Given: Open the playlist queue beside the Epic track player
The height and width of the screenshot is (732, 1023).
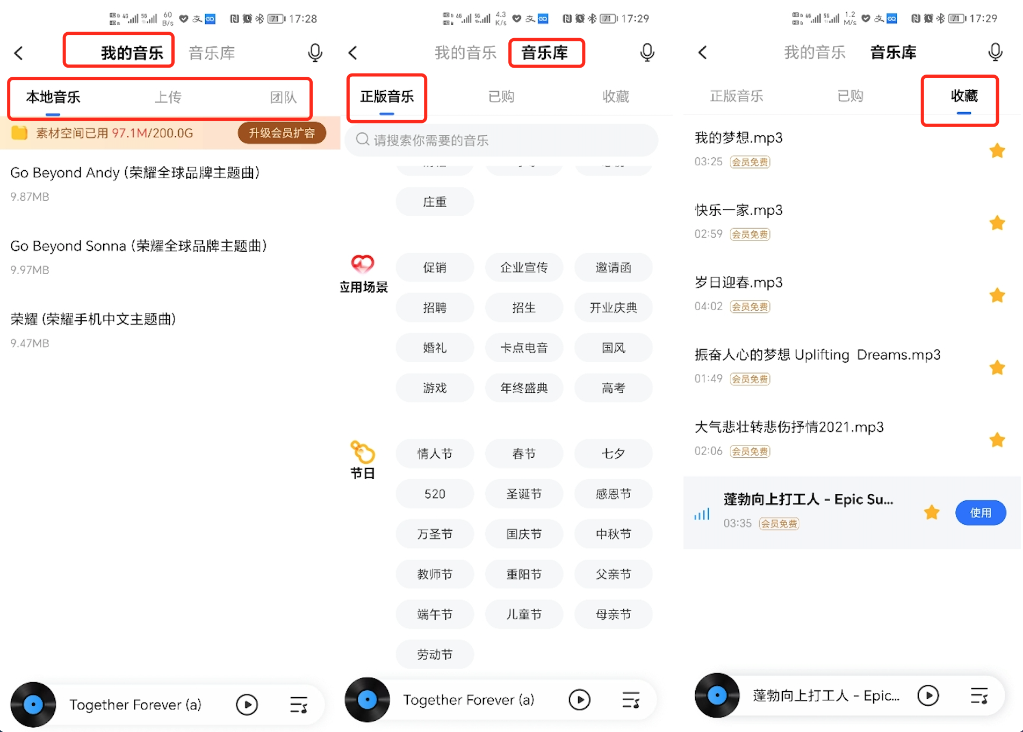Looking at the screenshot, I should 979,696.
